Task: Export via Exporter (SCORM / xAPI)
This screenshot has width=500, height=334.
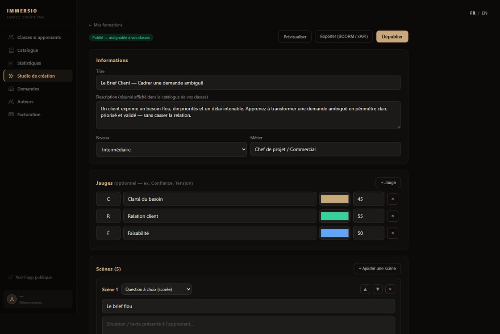Action: click(344, 36)
